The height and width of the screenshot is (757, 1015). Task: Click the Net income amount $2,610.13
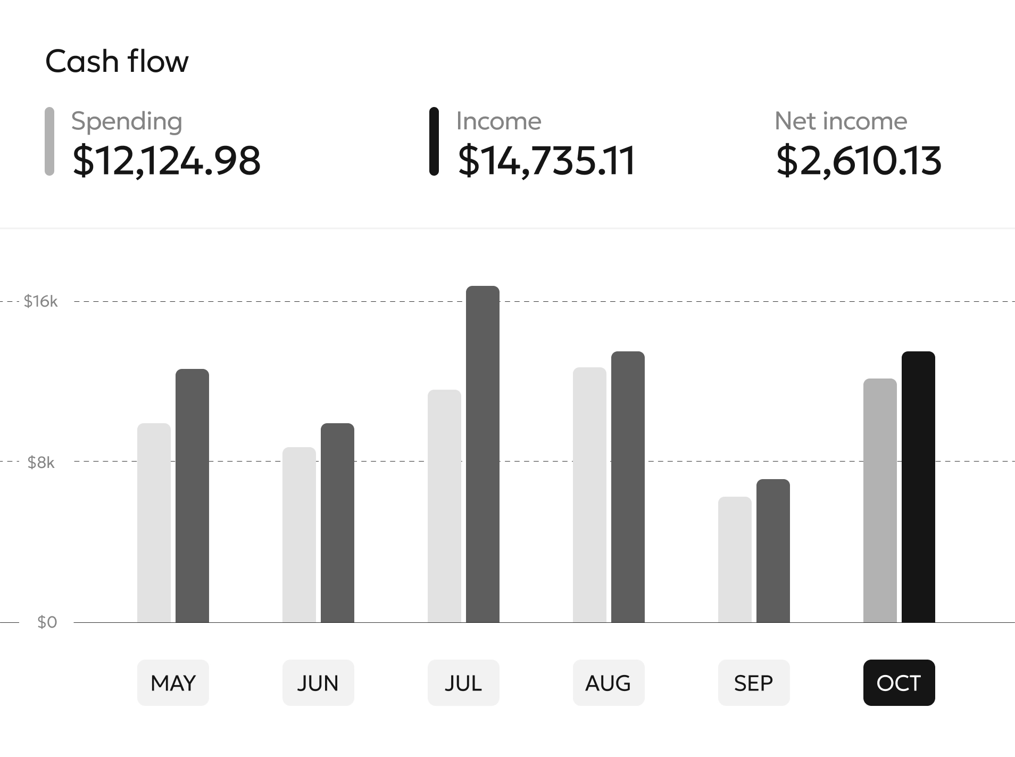click(859, 160)
